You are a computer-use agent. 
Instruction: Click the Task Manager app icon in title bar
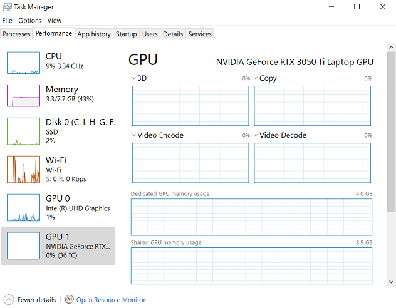click(7, 7)
